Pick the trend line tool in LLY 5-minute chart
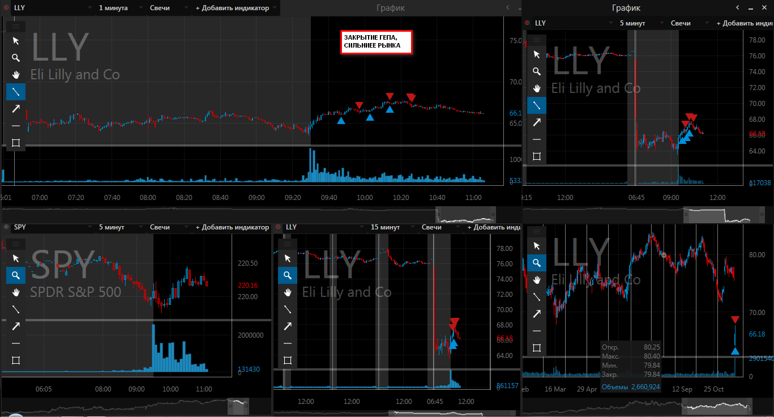 537,105
